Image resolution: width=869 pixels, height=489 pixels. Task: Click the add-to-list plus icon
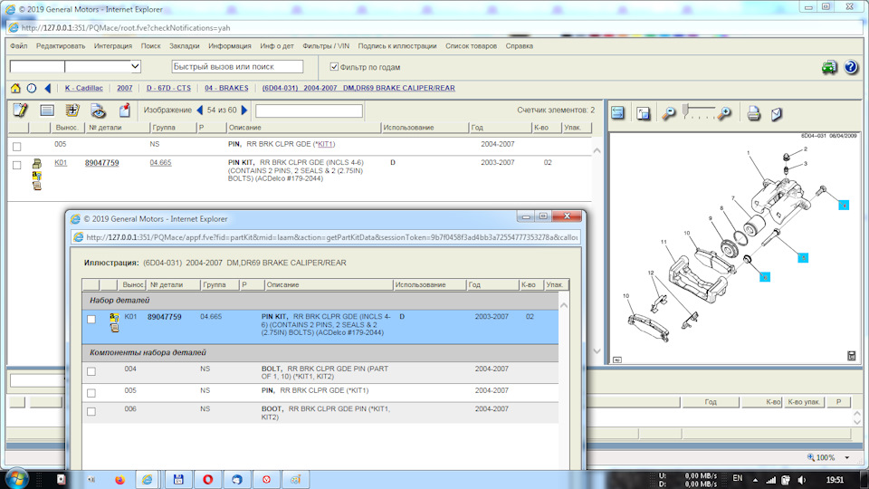(x=72, y=110)
